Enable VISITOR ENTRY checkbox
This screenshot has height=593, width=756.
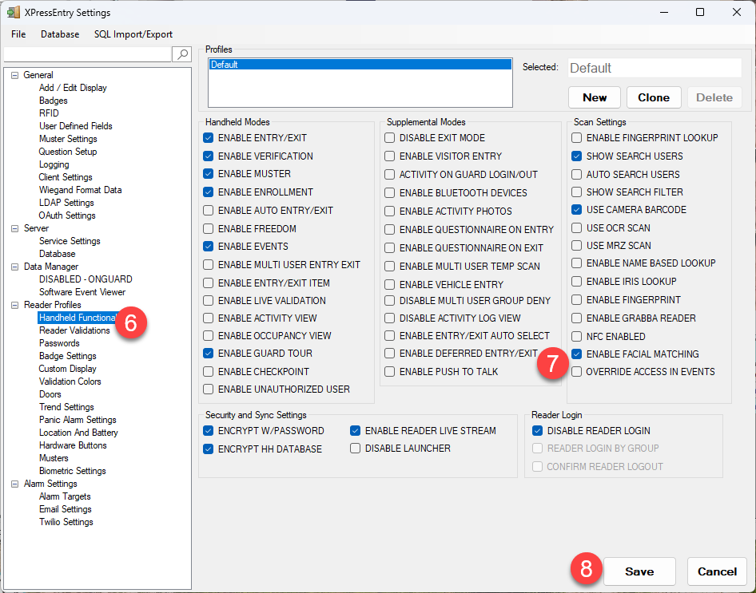coord(389,156)
